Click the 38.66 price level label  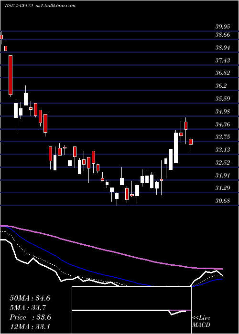[x=223, y=35]
